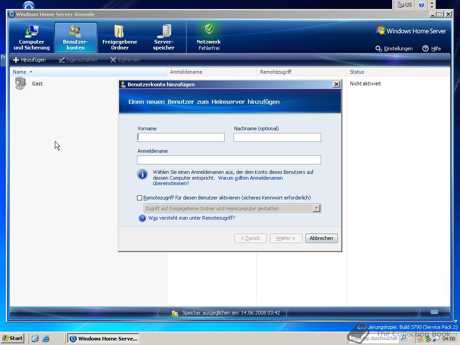Click the Remotezugriff column header
The height and width of the screenshot is (345, 460).
coord(301,72)
